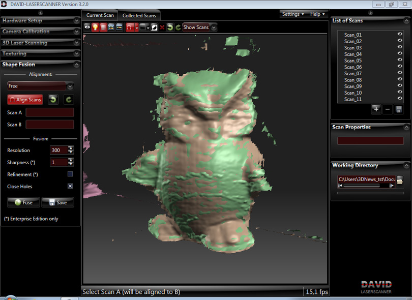Click the red X delete icon in toolbar
The image size is (412, 300).
coord(162,27)
